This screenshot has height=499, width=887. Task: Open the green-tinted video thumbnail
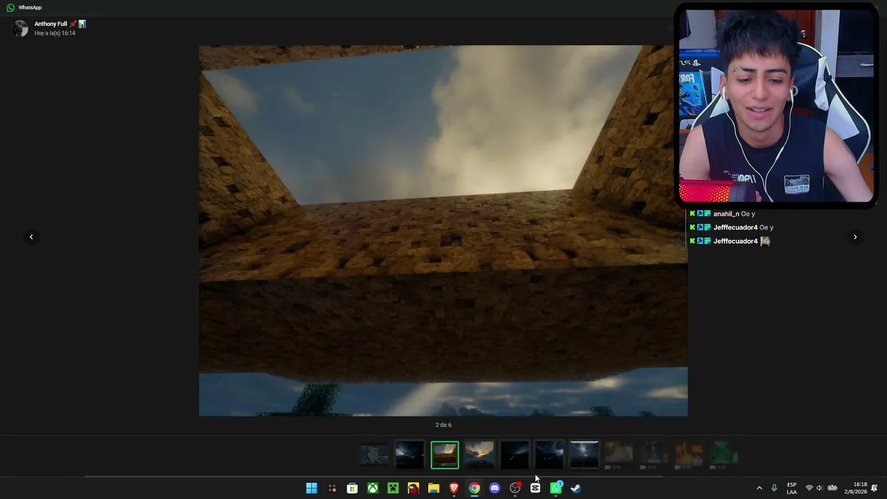tap(723, 455)
